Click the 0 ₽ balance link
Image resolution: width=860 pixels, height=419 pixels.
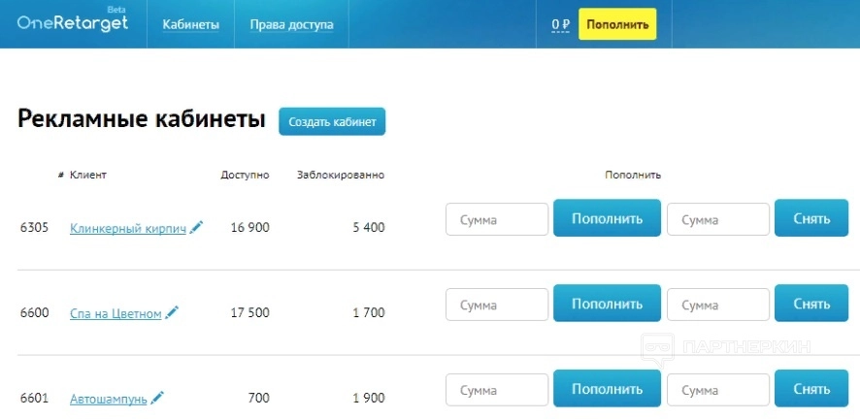coord(560,24)
